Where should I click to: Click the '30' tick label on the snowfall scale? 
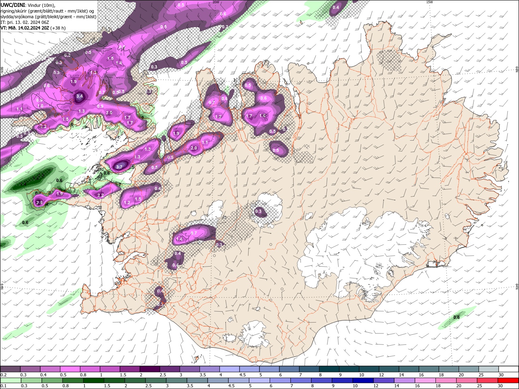coord(501,375)
